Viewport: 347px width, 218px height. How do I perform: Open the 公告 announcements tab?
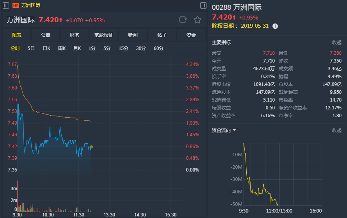tap(46, 35)
